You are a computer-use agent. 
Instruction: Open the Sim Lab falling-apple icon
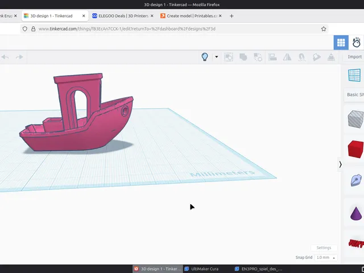tap(357, 43)
